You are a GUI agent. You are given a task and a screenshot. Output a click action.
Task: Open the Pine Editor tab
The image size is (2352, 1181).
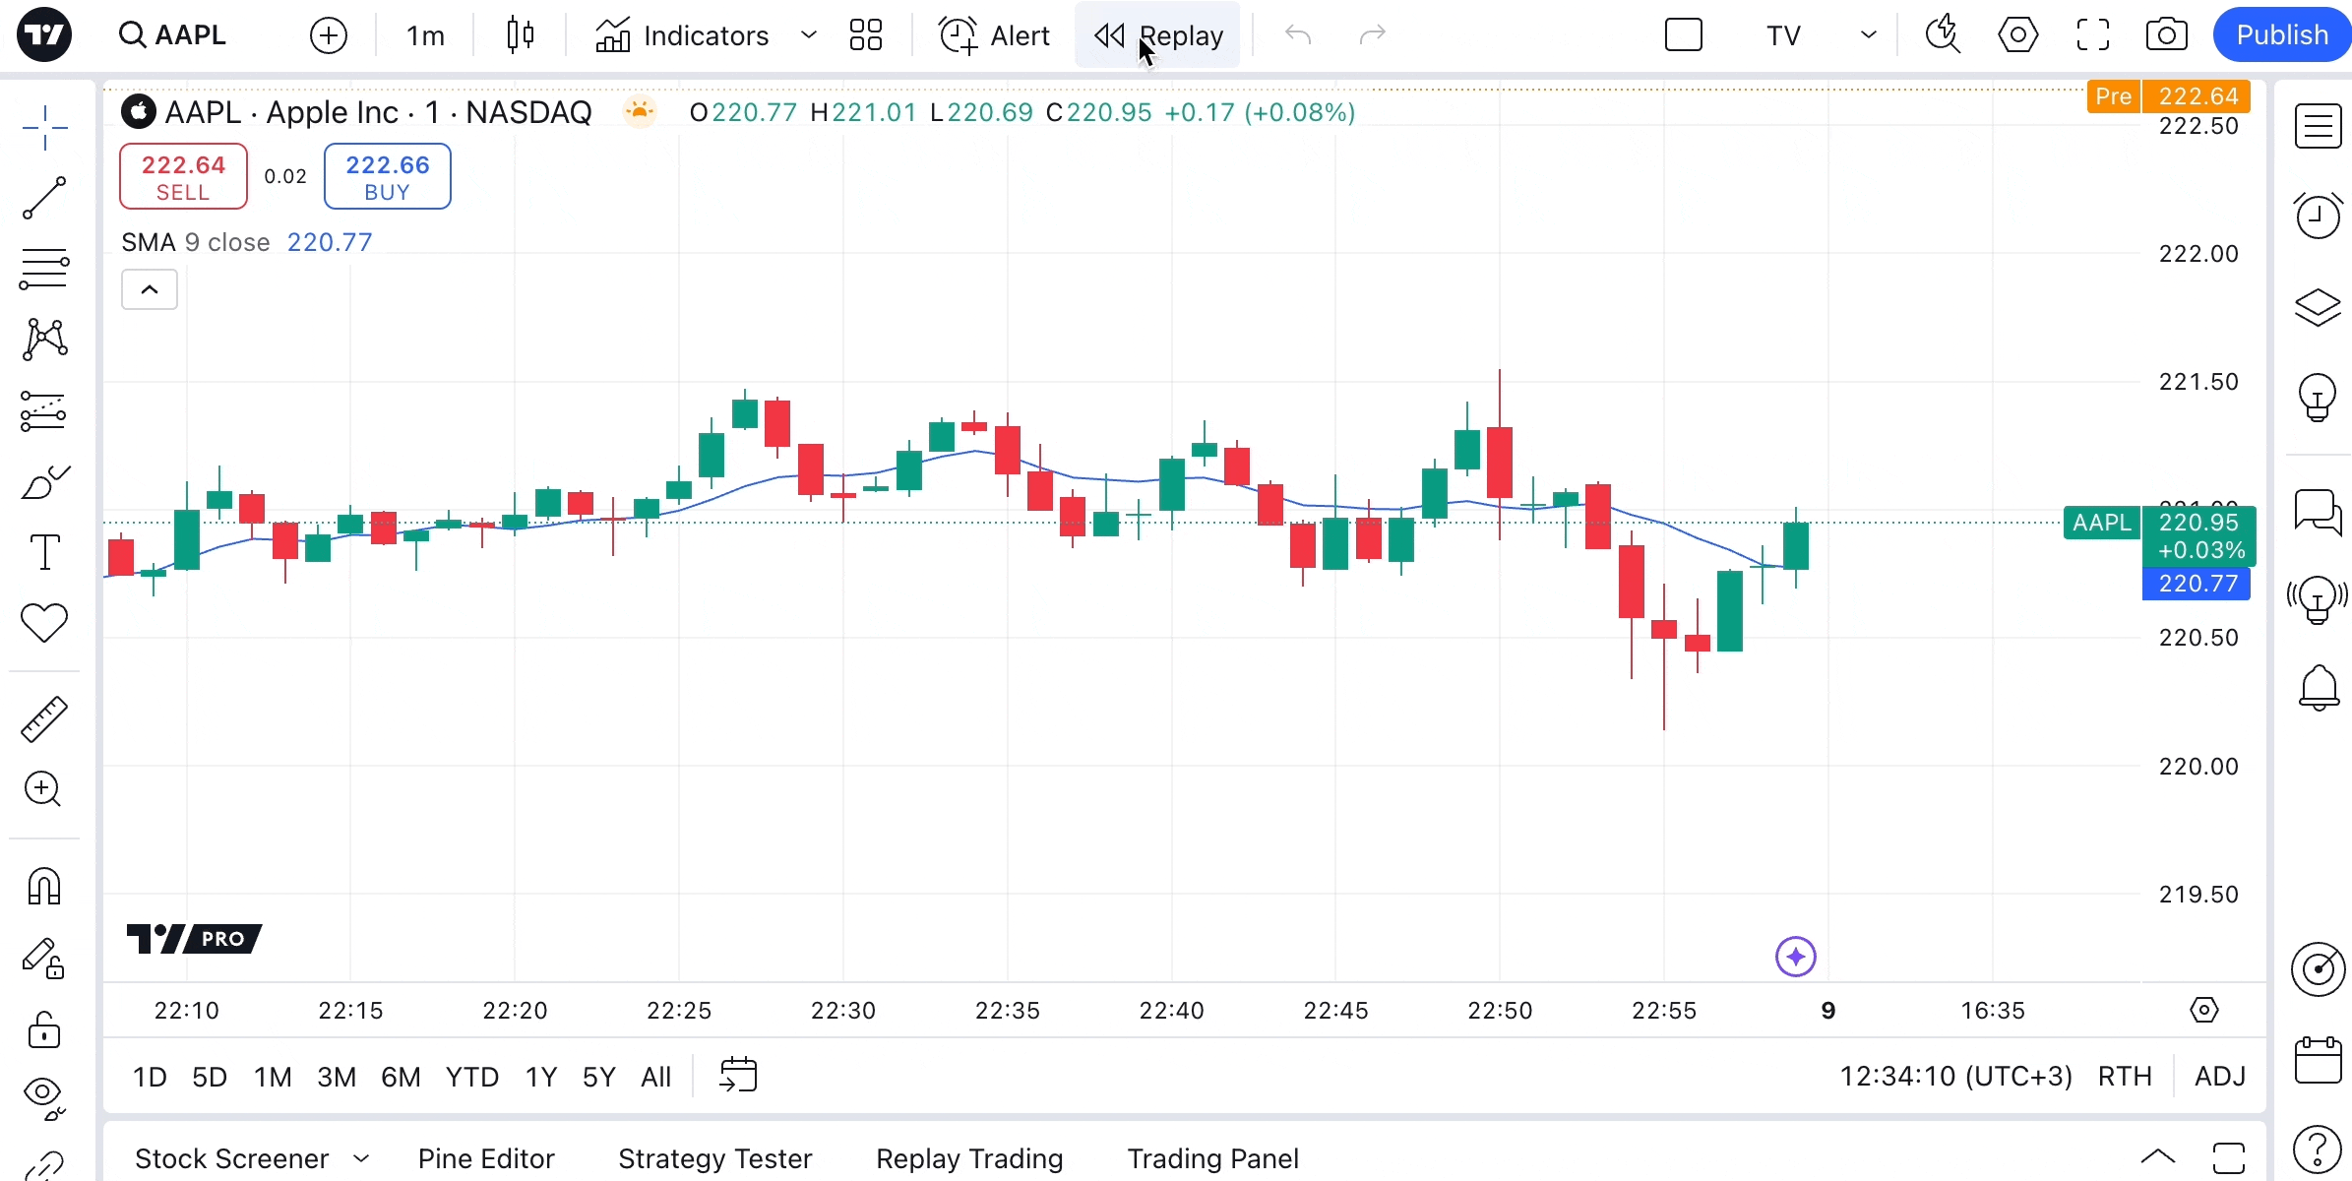(x=486, y=1158)
